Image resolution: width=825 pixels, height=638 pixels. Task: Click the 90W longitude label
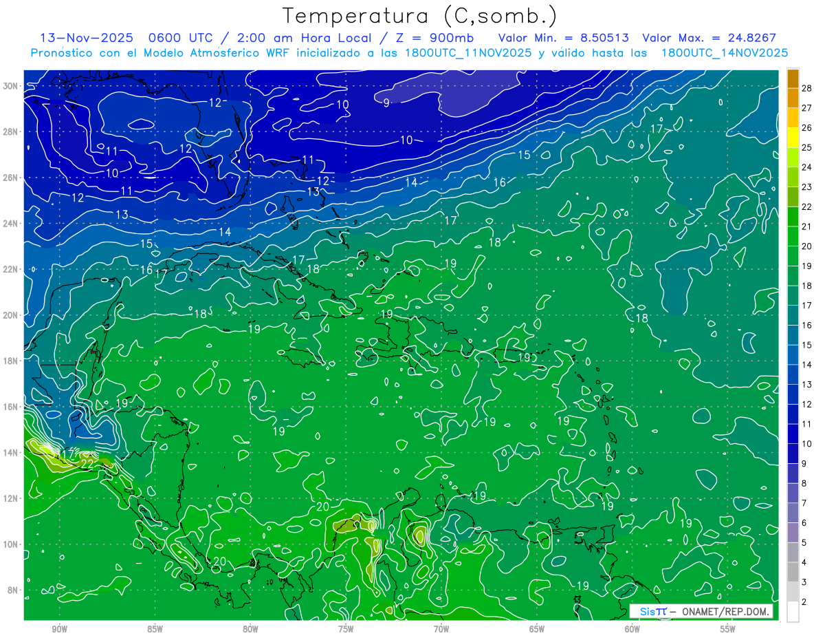pyautogui.click(x=59, y=629)
